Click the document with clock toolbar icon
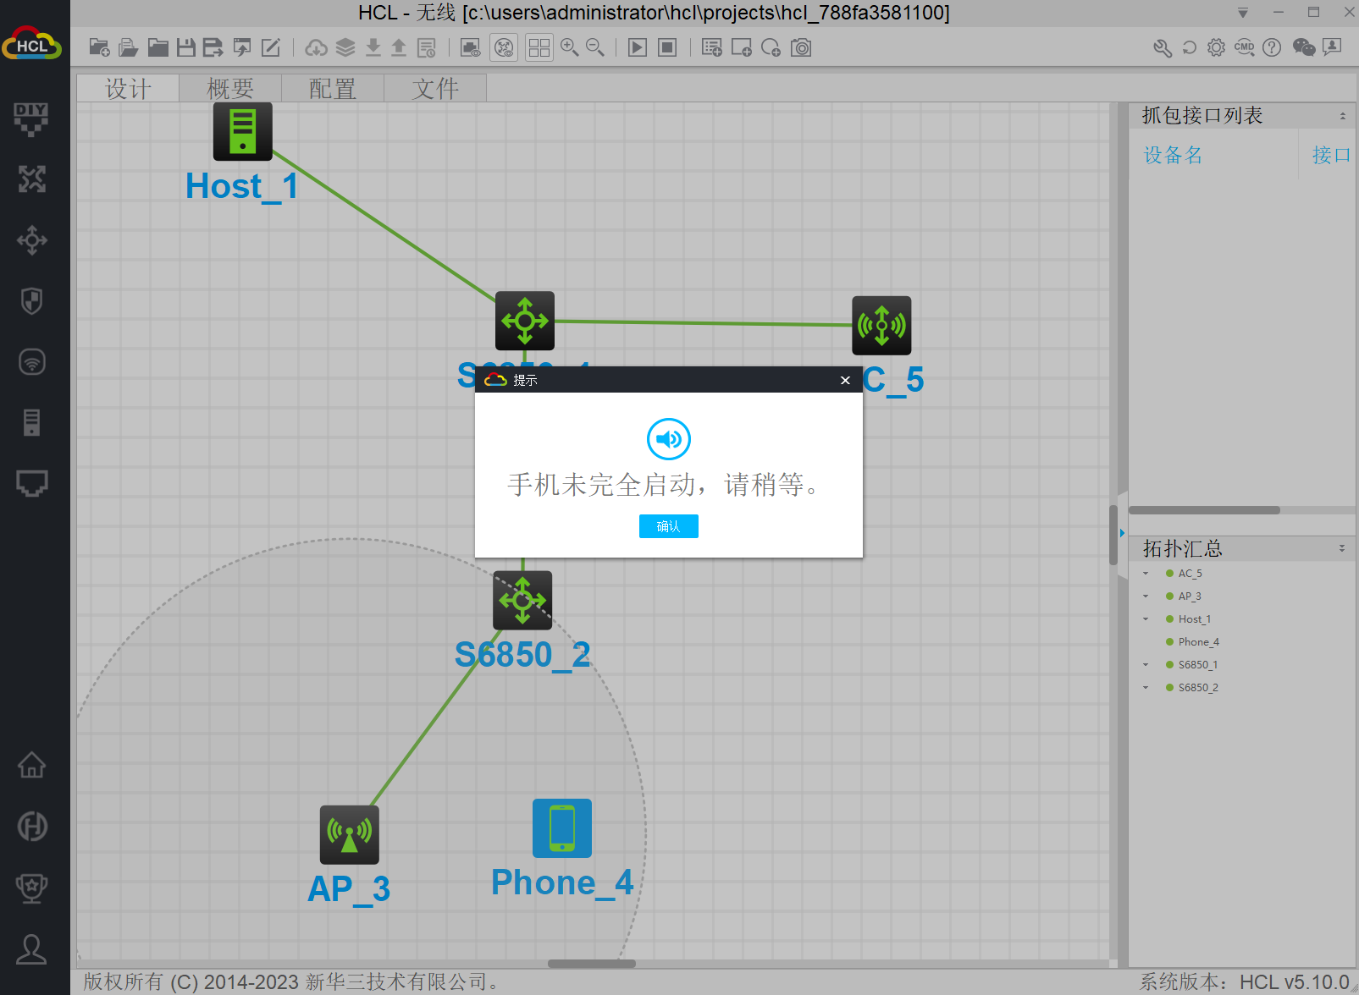This screenshot has height=995, width=1359. pos(427,47)
